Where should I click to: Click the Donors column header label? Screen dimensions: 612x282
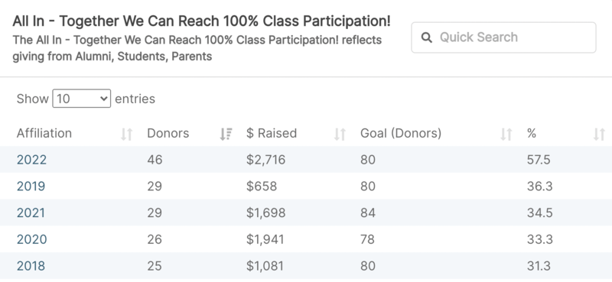point(168,134)
